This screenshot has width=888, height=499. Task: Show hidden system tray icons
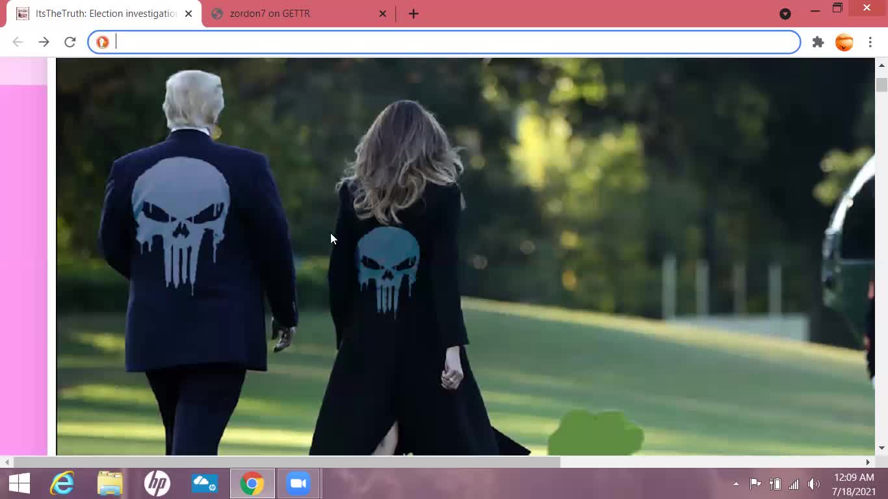[736, 484]
